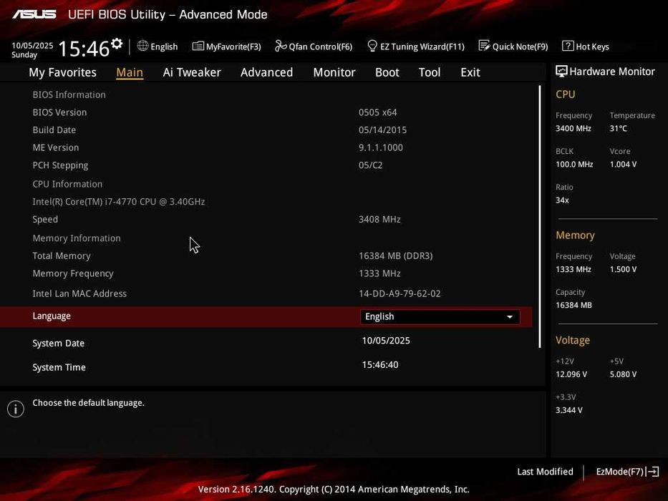Launch Qfan Control(F6)
668x501 pixels.
[x=314, y=46]
